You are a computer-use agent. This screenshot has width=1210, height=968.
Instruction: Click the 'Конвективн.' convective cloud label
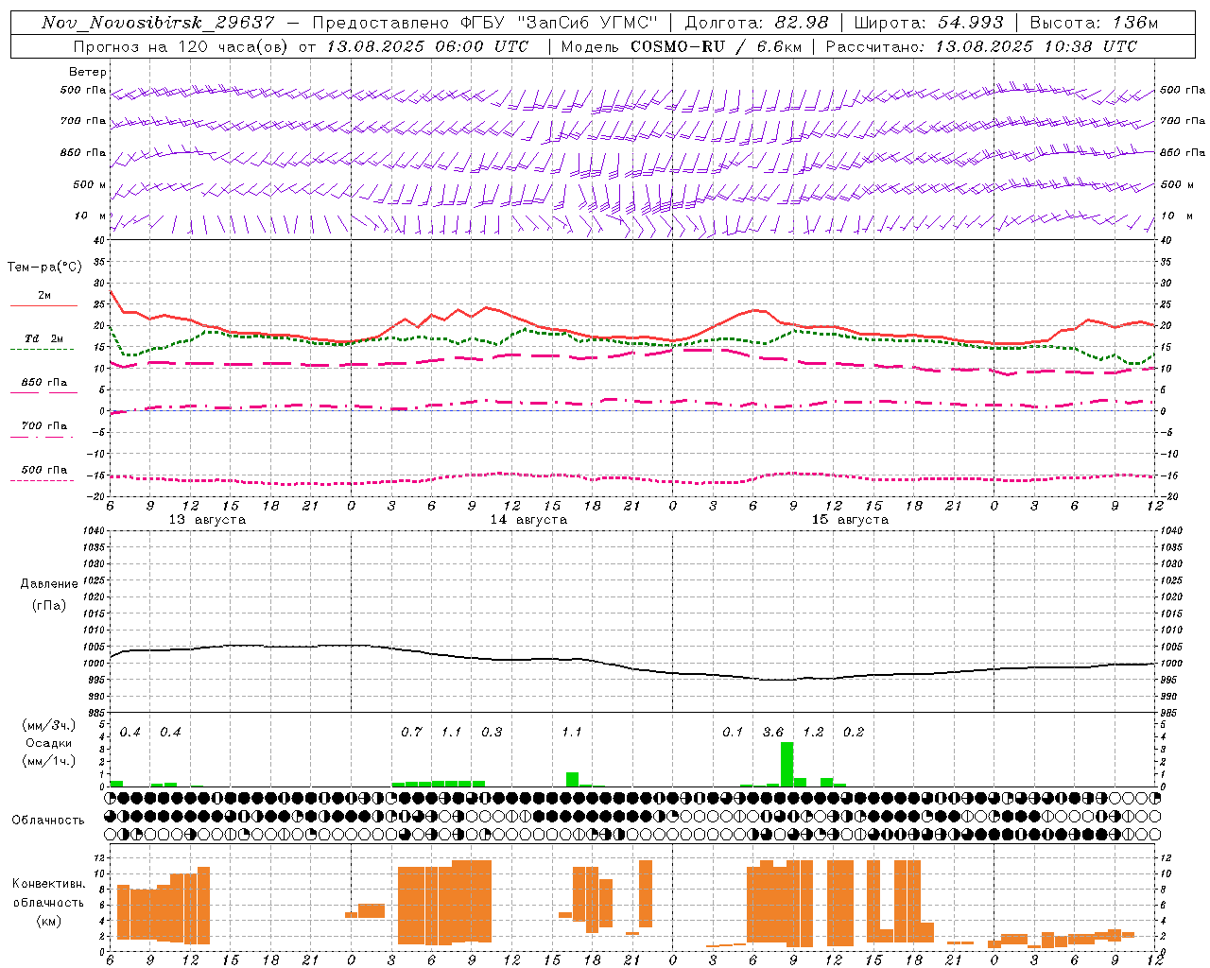tap(49, 884)
